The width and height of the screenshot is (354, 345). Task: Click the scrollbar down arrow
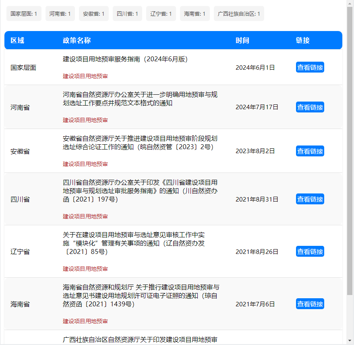[350, 341]
